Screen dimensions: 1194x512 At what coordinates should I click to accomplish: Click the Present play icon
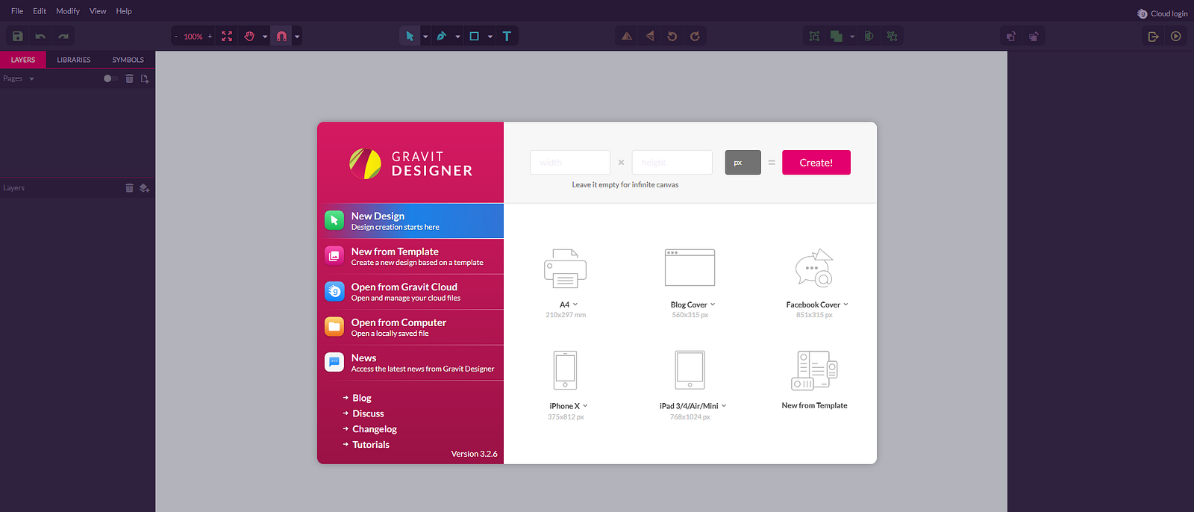tap(1176, 36)
